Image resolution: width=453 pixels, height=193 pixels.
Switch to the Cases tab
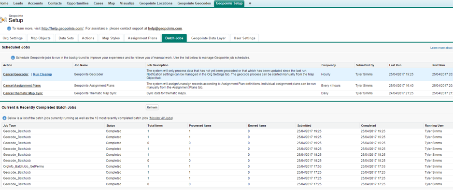(99, 3)
